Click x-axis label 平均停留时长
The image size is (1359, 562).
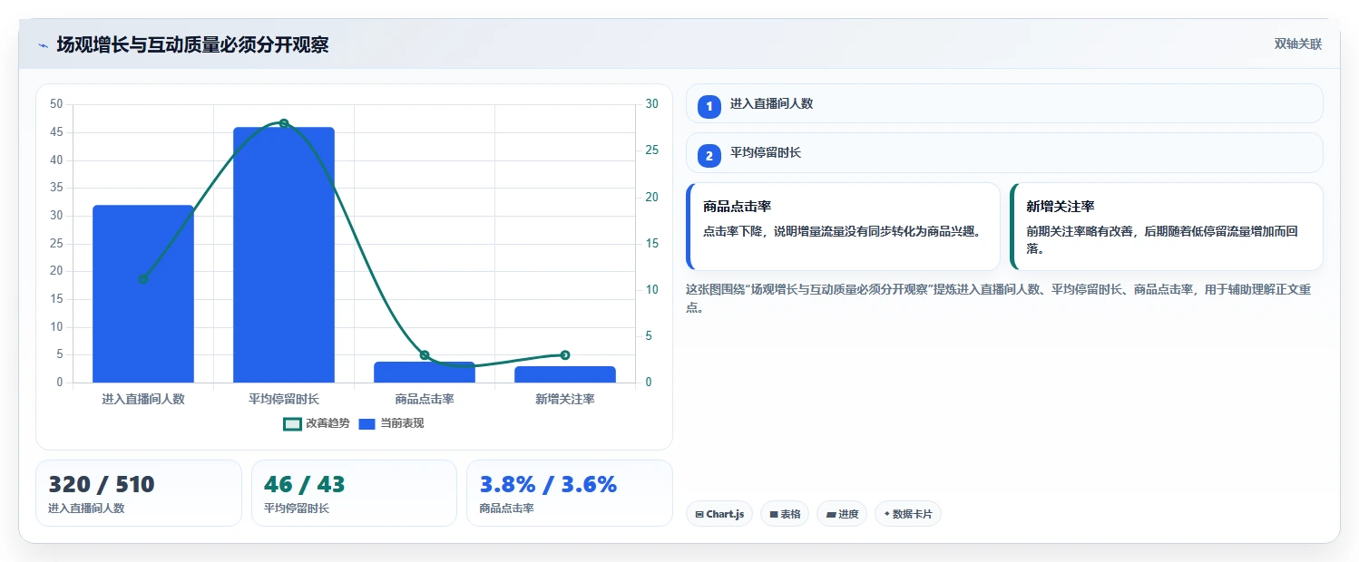click(284, 399)
